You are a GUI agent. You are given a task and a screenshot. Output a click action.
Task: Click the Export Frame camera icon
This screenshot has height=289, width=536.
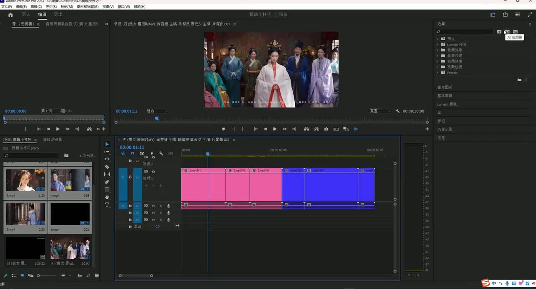326,129
